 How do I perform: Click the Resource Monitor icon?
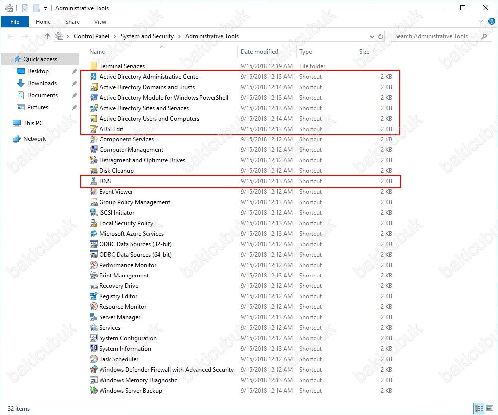pos(93,307)
